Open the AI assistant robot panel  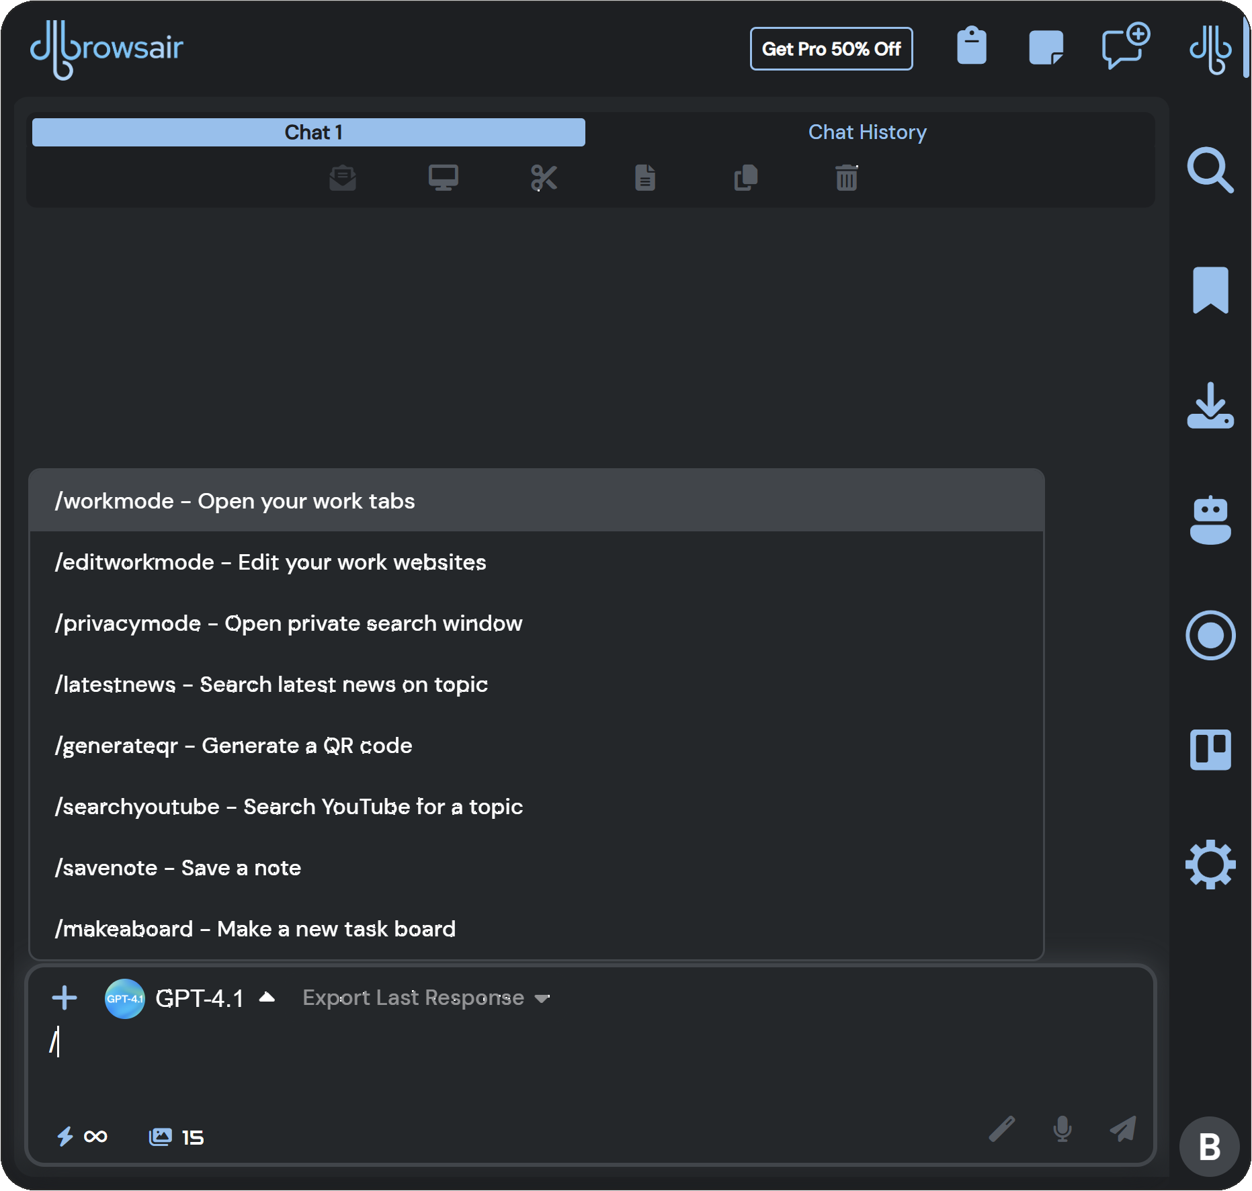click(x=1210, y=521)
